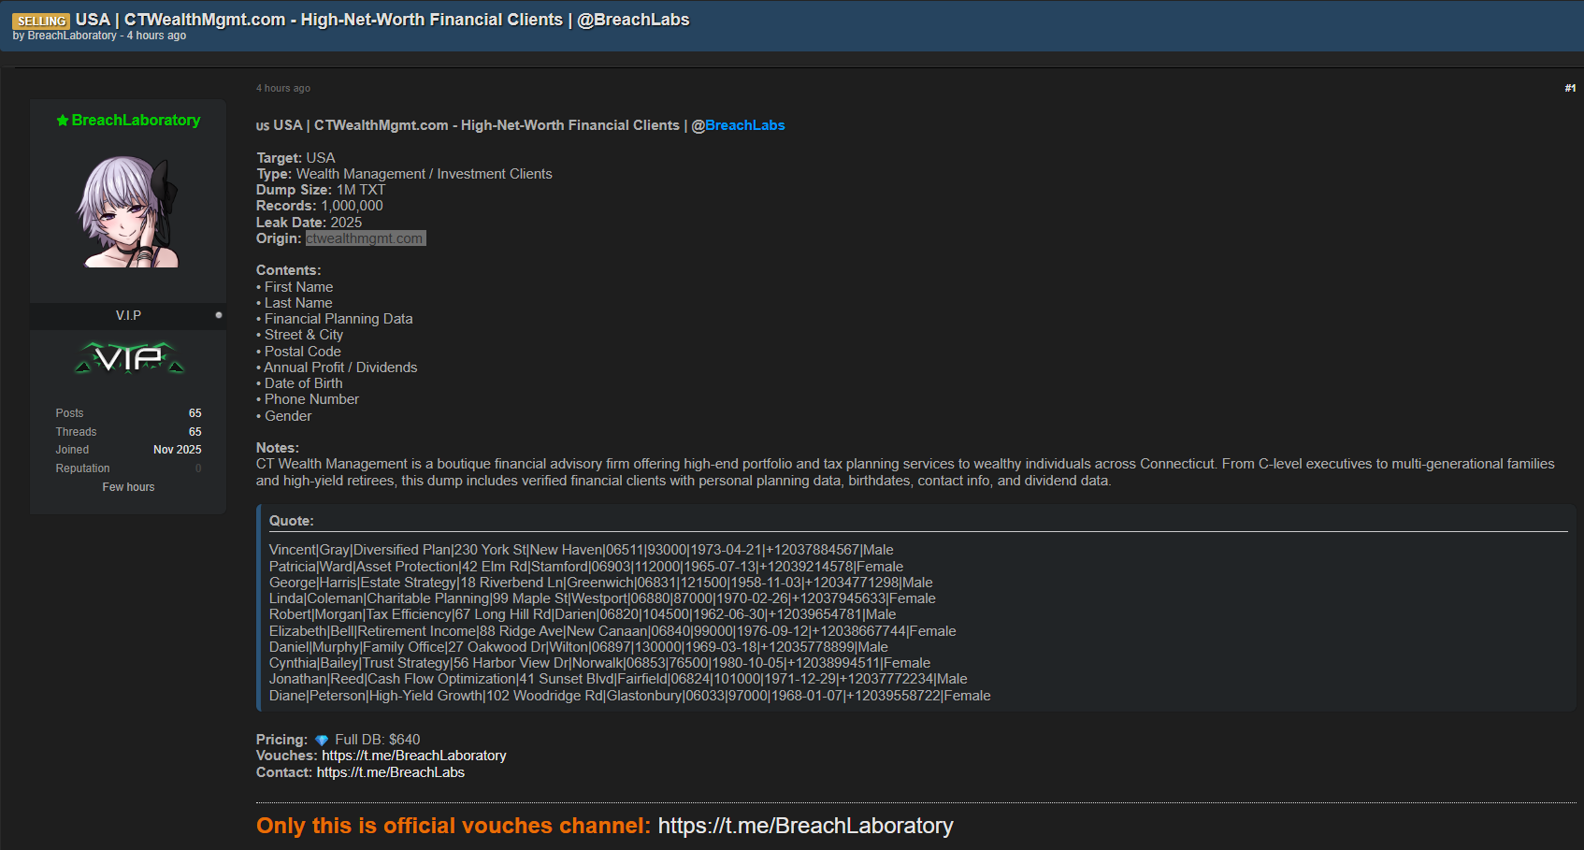
Task: Click the large link in the orange signature line
Action: click(x=805, y=826)
